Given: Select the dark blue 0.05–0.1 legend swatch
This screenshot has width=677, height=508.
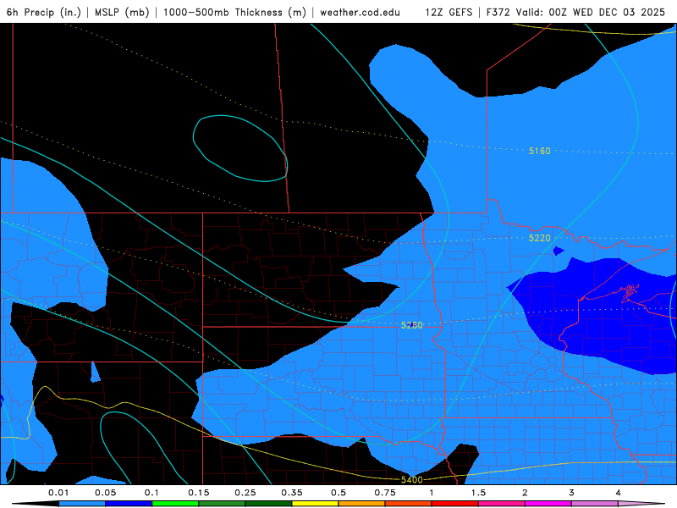Looking at the screenshot, I should (x=129, y=504).
